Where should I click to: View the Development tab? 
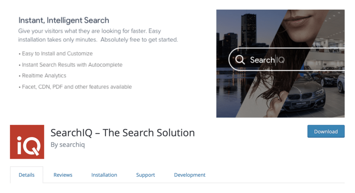coord(190,175)
